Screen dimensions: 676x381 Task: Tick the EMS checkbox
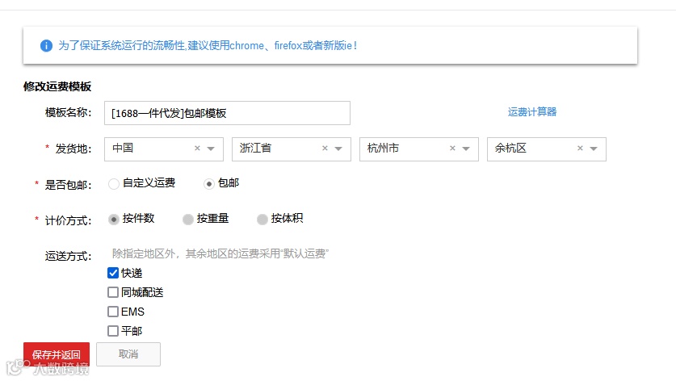pyautogui.click(x=113, y=312)
